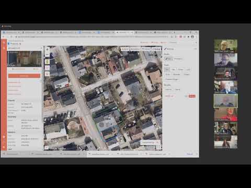The width and height of the screenshot is (251, 188).
Task: Click the expand icon at the map's bottom-right corner
Action: pos(158,147)
